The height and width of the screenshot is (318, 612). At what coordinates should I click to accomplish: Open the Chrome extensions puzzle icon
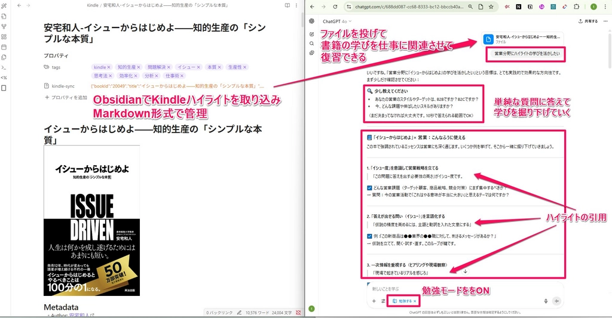[577, 7]
